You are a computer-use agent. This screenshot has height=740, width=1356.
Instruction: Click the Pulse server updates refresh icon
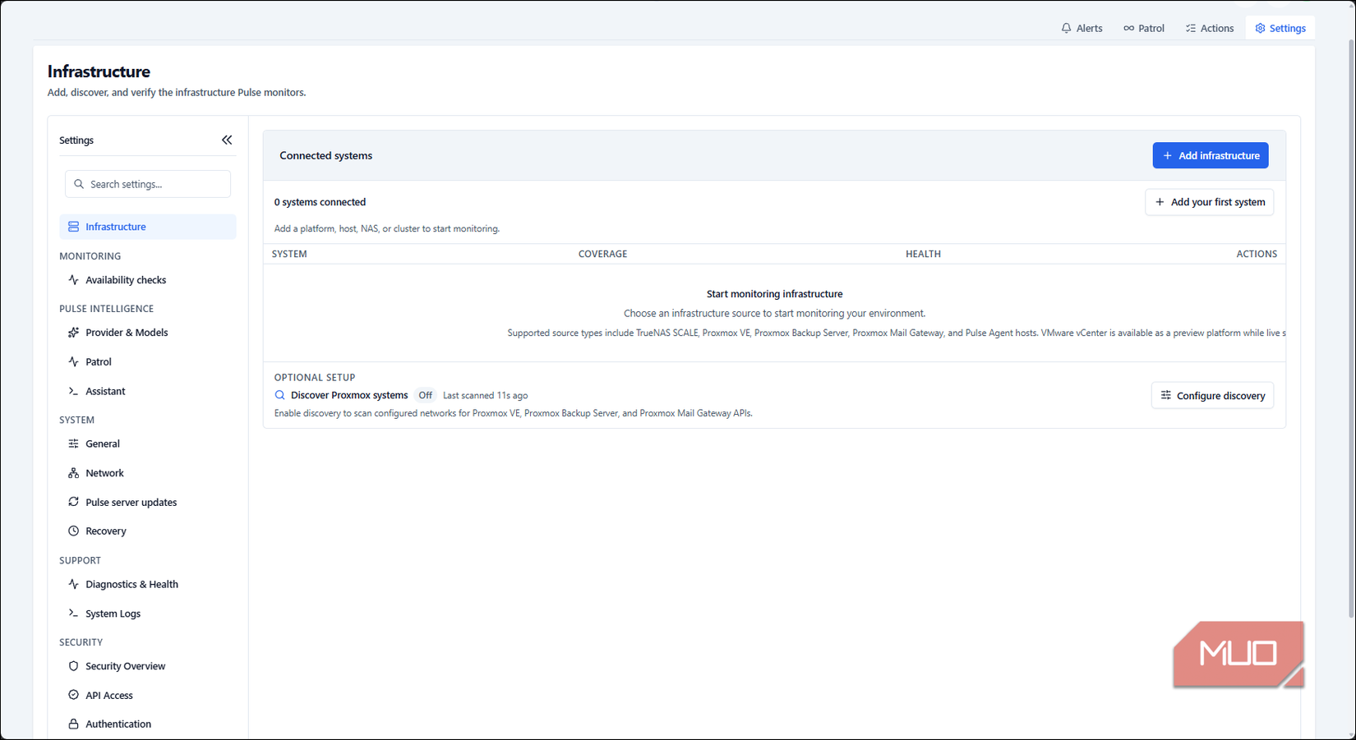tap(73, 502)
